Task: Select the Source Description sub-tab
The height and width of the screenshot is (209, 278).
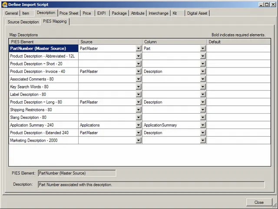Action: 23,22
